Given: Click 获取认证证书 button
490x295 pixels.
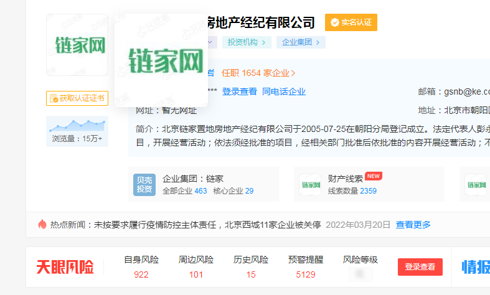Looking at the screenshot, I should (x=77, y=98).
